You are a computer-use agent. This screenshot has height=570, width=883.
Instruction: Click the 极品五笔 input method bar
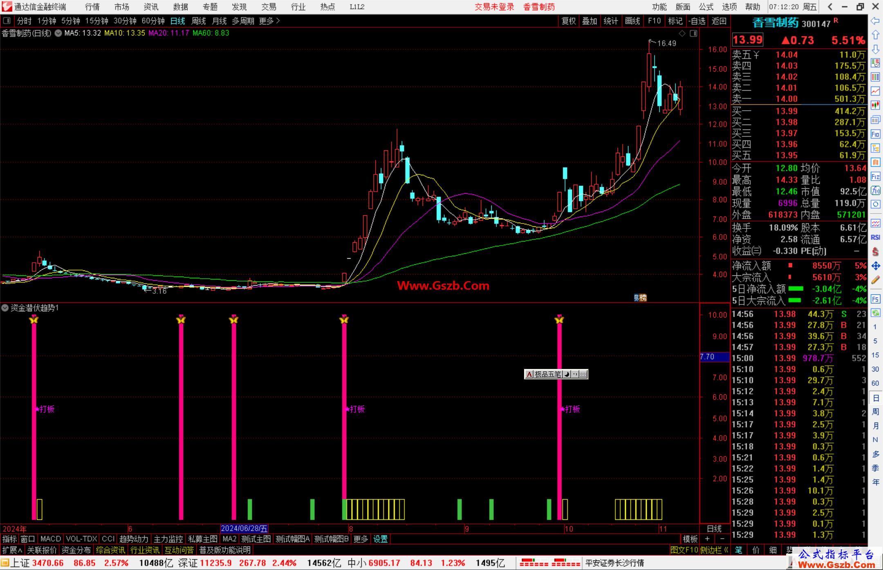(x=556, y=374)
